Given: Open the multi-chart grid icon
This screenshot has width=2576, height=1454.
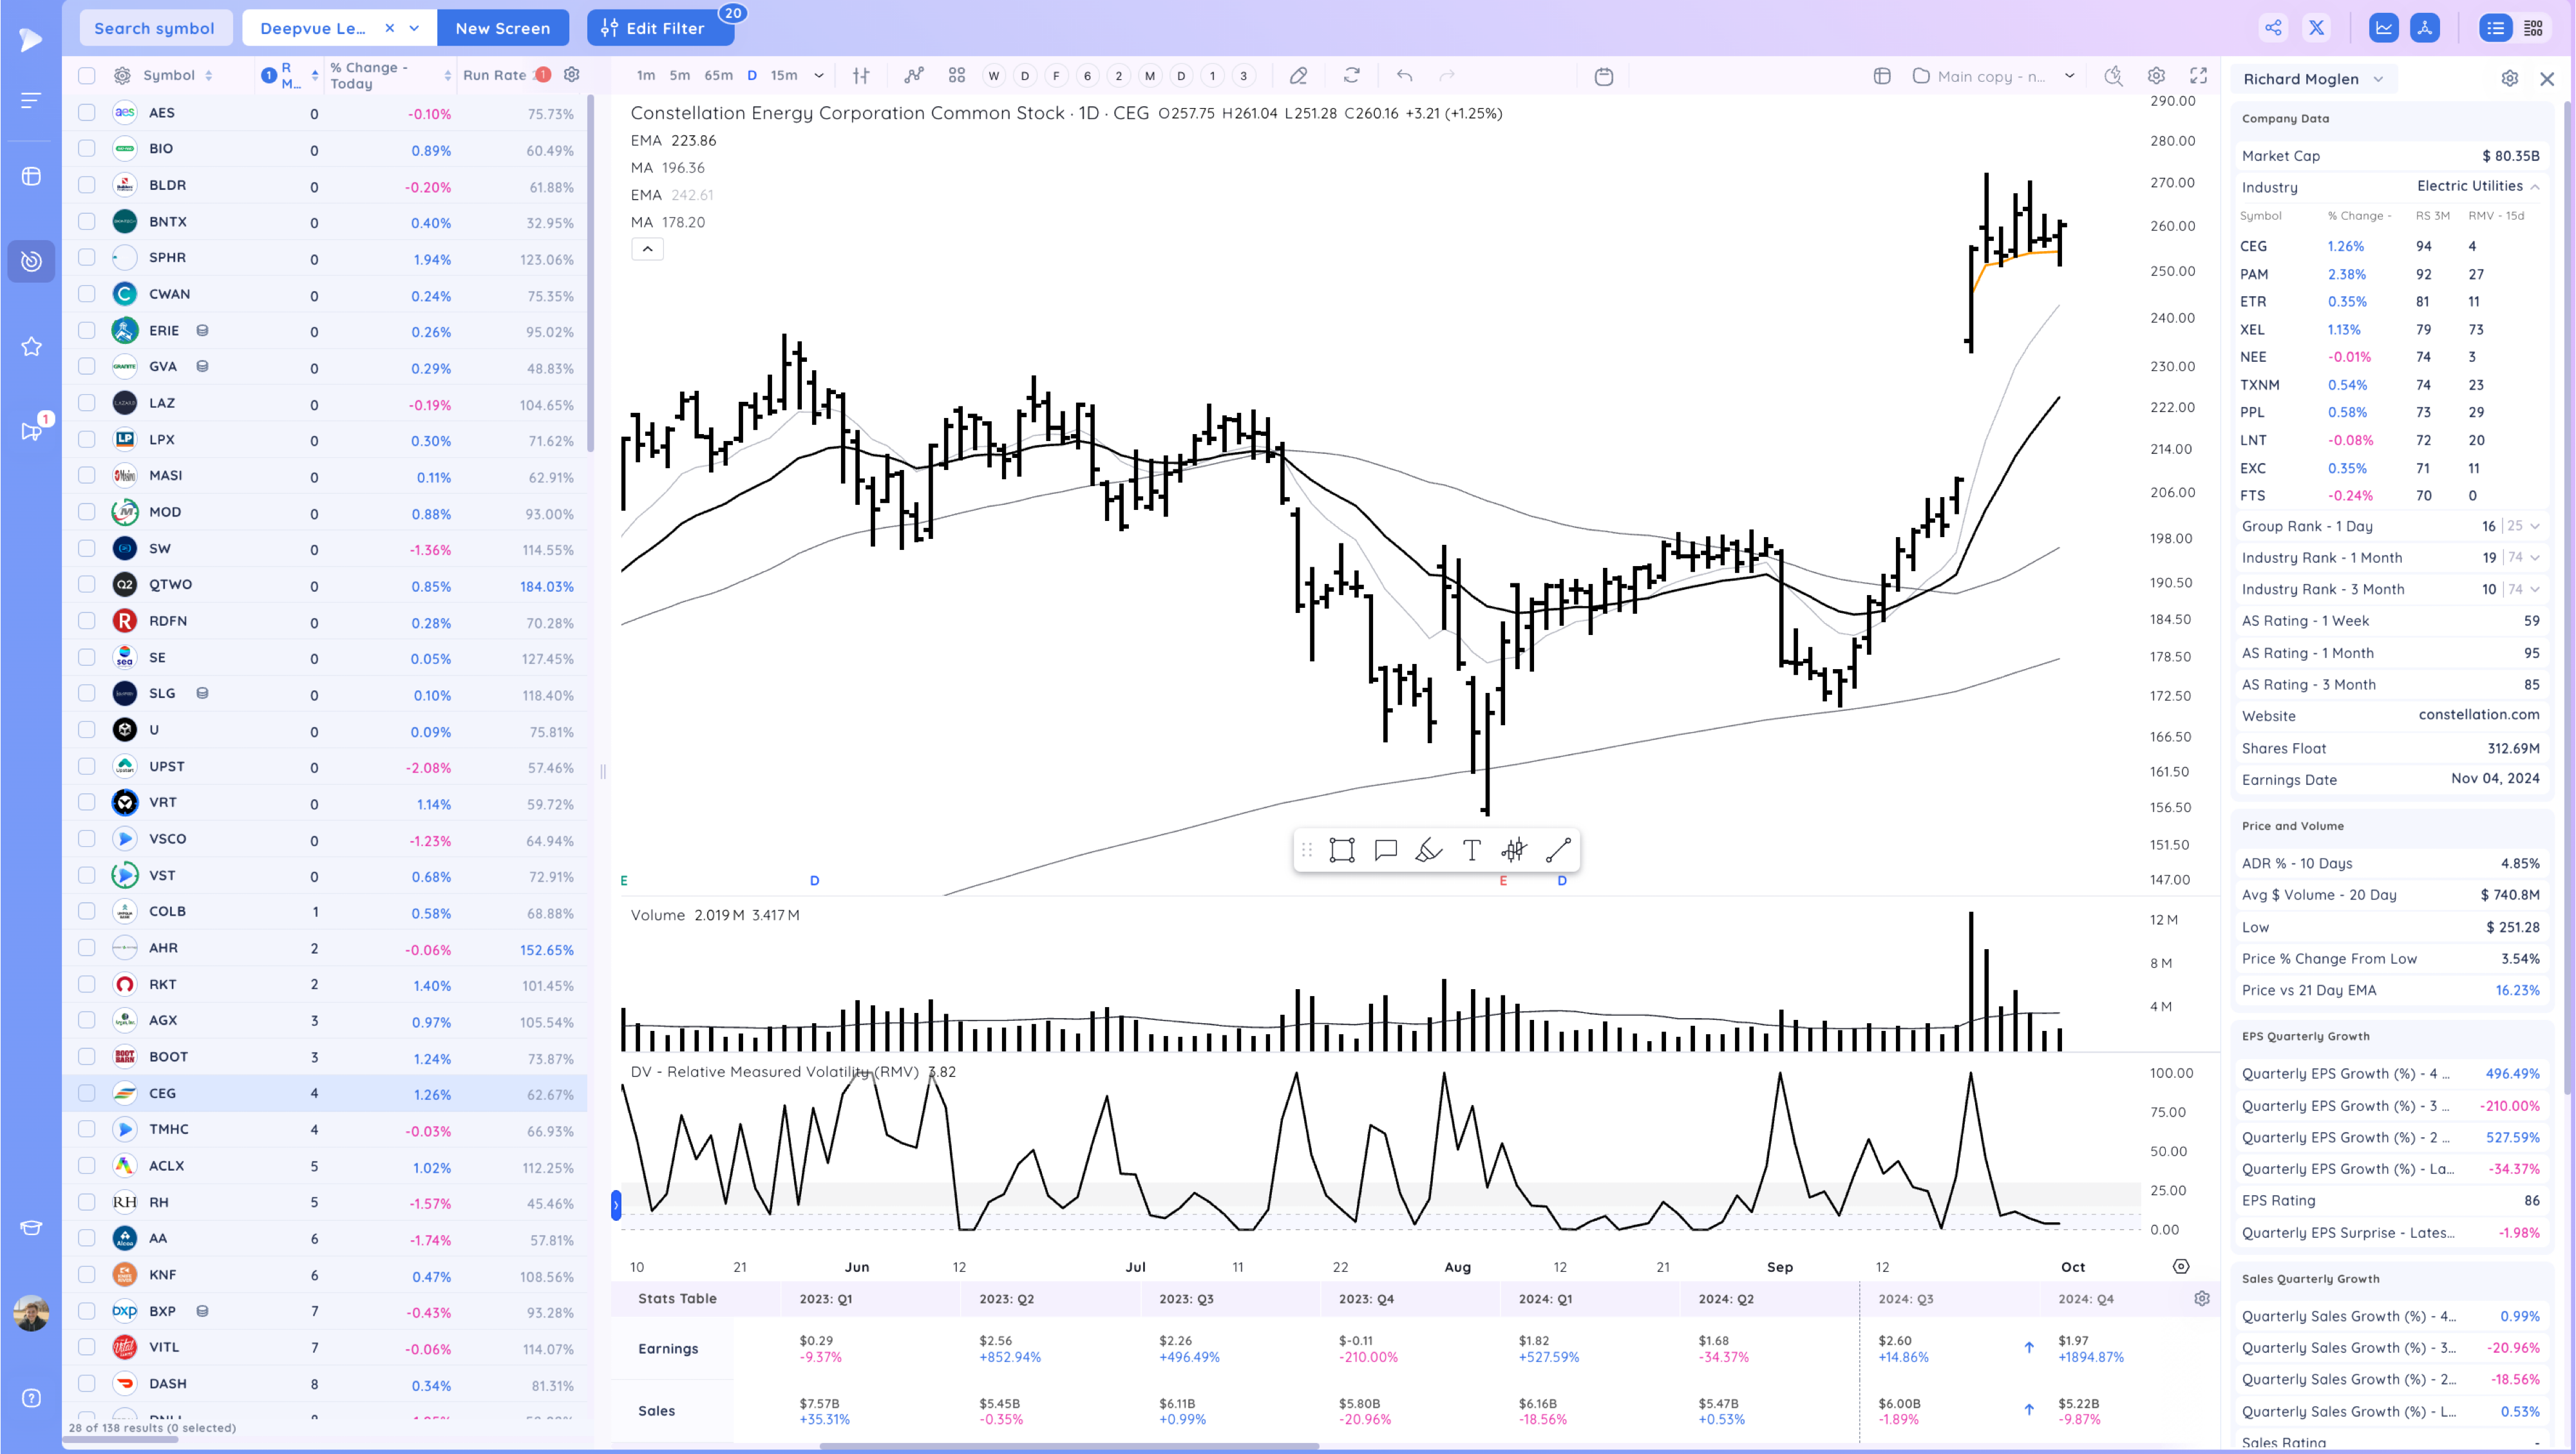Looking at the screenshot, I should [x=956, y=75].
